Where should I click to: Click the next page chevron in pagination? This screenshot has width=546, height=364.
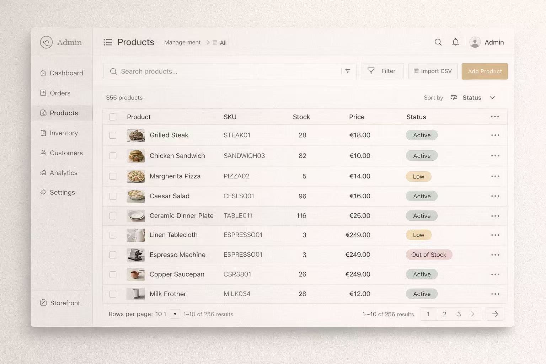[x=472, y=314]
